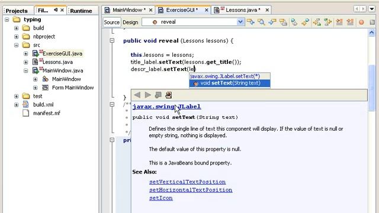
Task: Click the forward arrow in the Javadoc popup
Action: click(147, 95)
